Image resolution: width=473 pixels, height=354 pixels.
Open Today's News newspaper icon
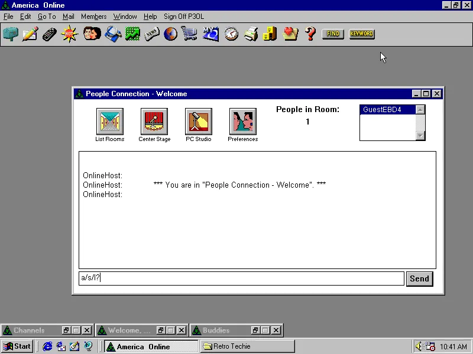point(152,34)
